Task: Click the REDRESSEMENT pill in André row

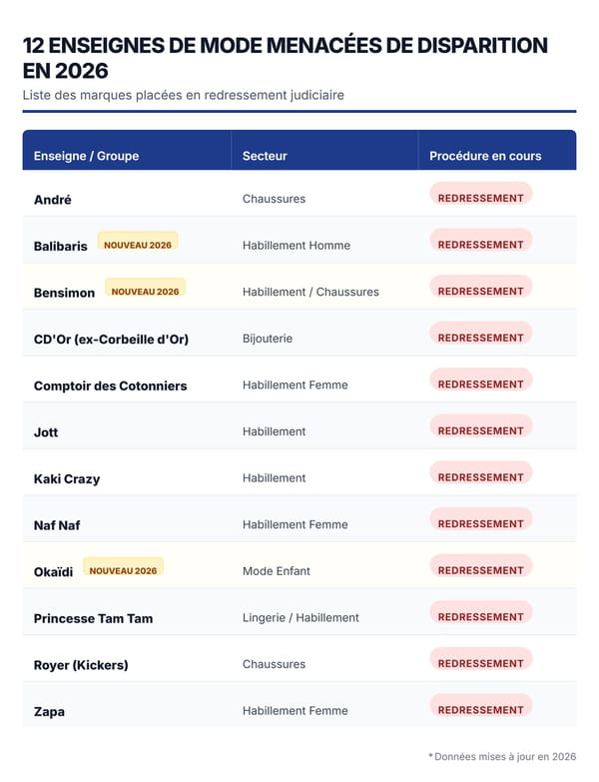Action: 480,198
